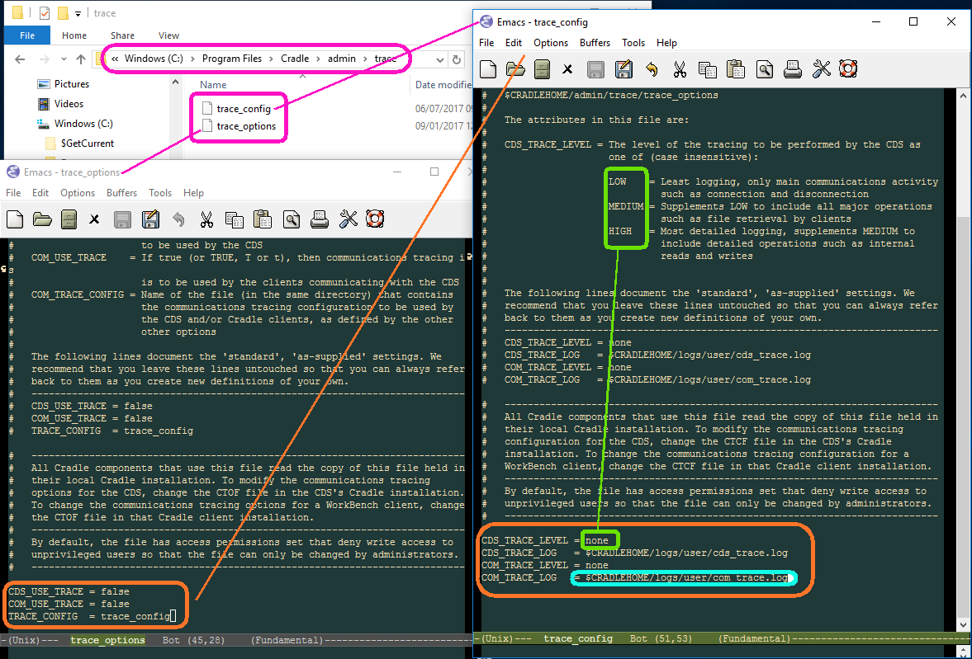The width and height of the screenshot is (972, 659).
Task: Click New file icon in trace_config Emacs toolbar
Action: 488,69
